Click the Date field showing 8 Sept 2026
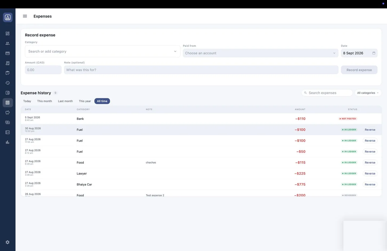387x251 pixels. 359,53
